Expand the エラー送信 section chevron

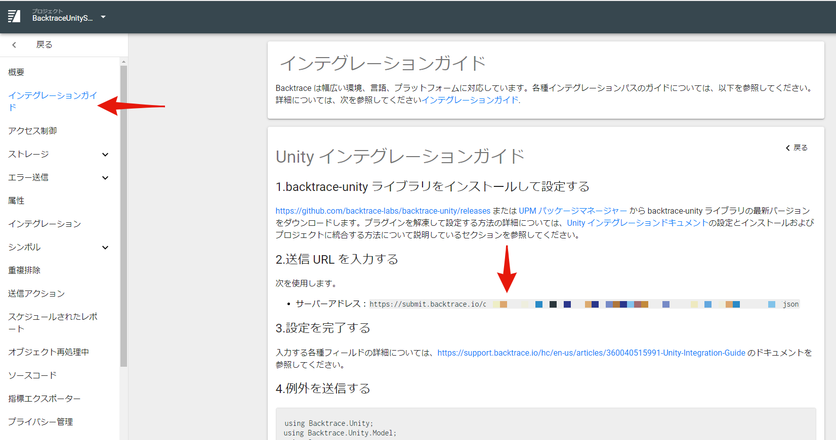pyautogui.click(x=105, y=178)
